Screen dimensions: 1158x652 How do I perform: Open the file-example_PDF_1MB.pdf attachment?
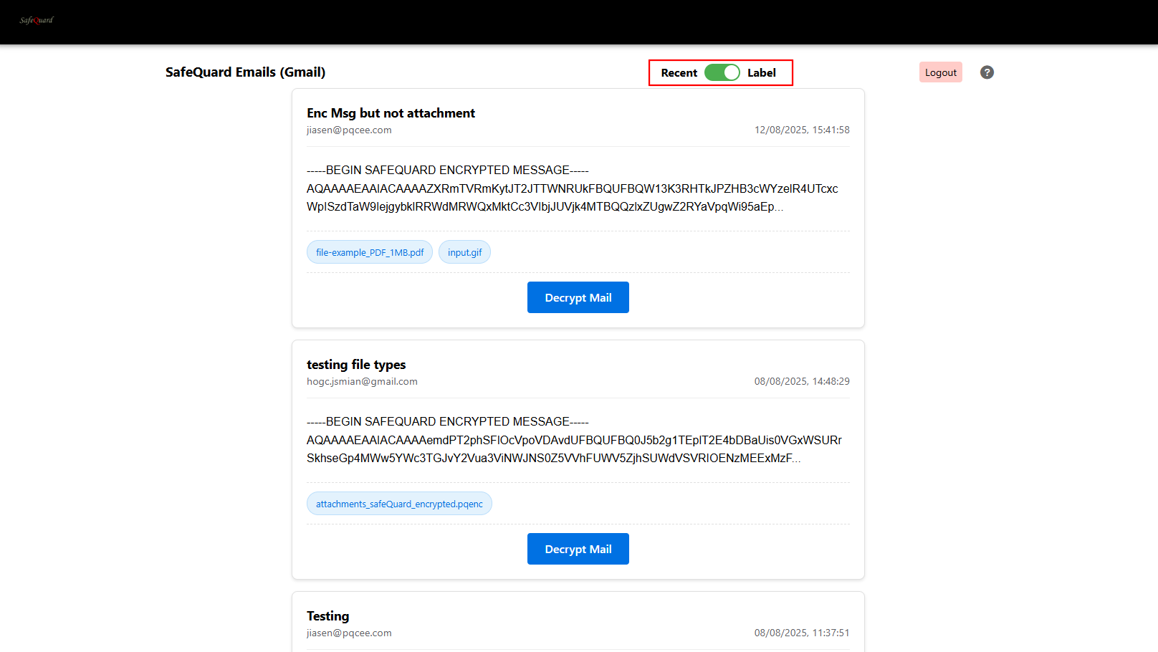coord(370,252)
